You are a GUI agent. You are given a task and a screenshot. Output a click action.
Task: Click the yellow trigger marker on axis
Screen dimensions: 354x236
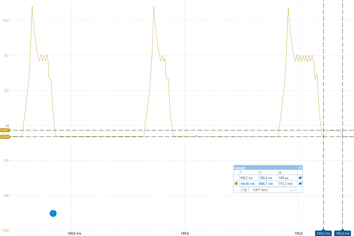[7, 125]
